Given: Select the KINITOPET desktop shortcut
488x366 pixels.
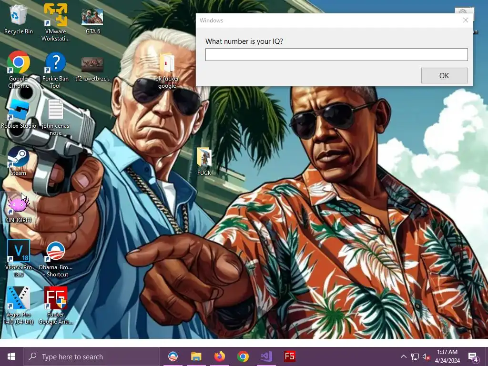Looking at the screenshot, I should 19,208.
